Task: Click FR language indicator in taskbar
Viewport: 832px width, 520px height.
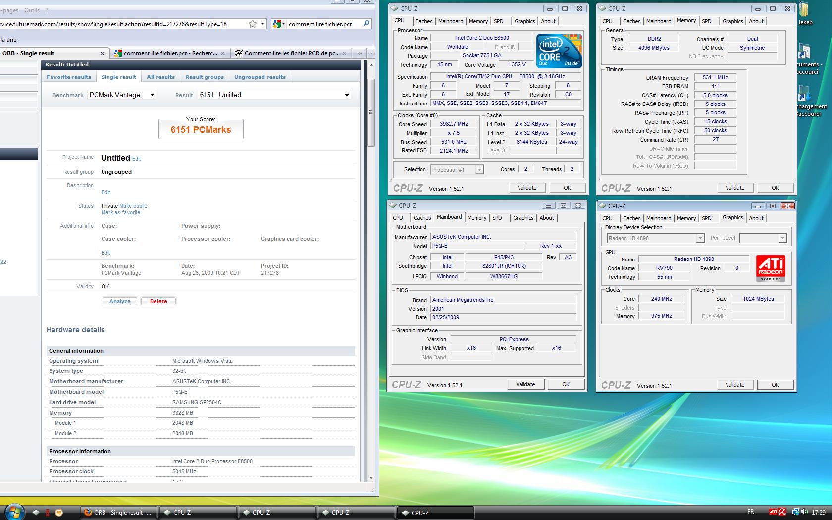Action: pos(750,512)
